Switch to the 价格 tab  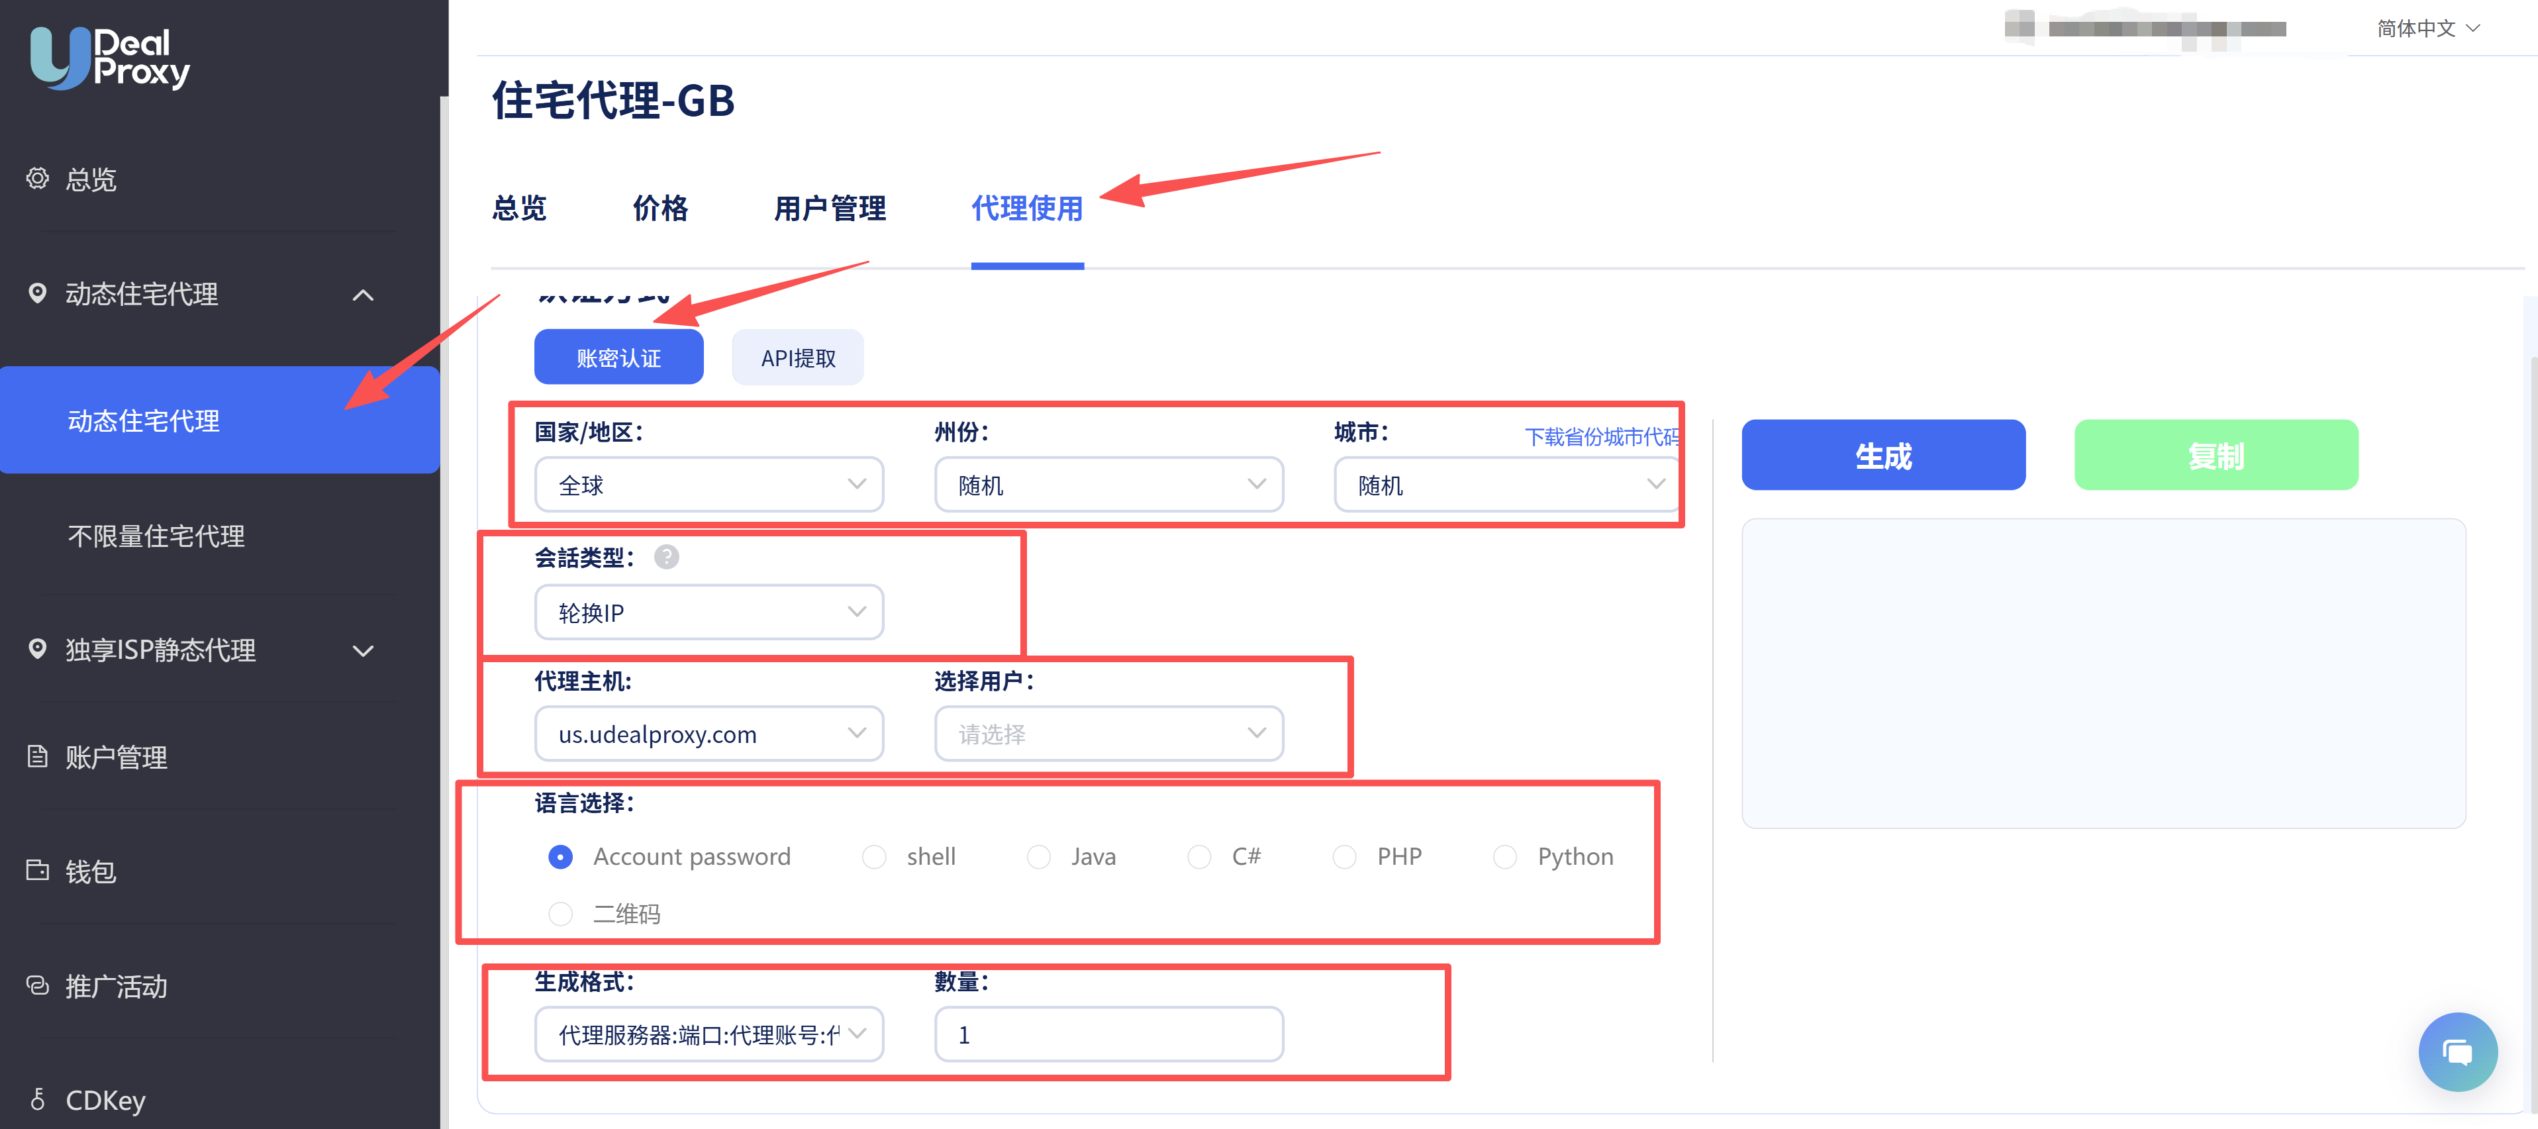[660, 209]
